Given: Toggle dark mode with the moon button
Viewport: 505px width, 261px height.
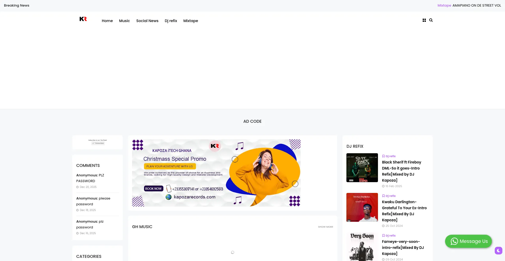Looking at the screenshot, I should [498, 250].
